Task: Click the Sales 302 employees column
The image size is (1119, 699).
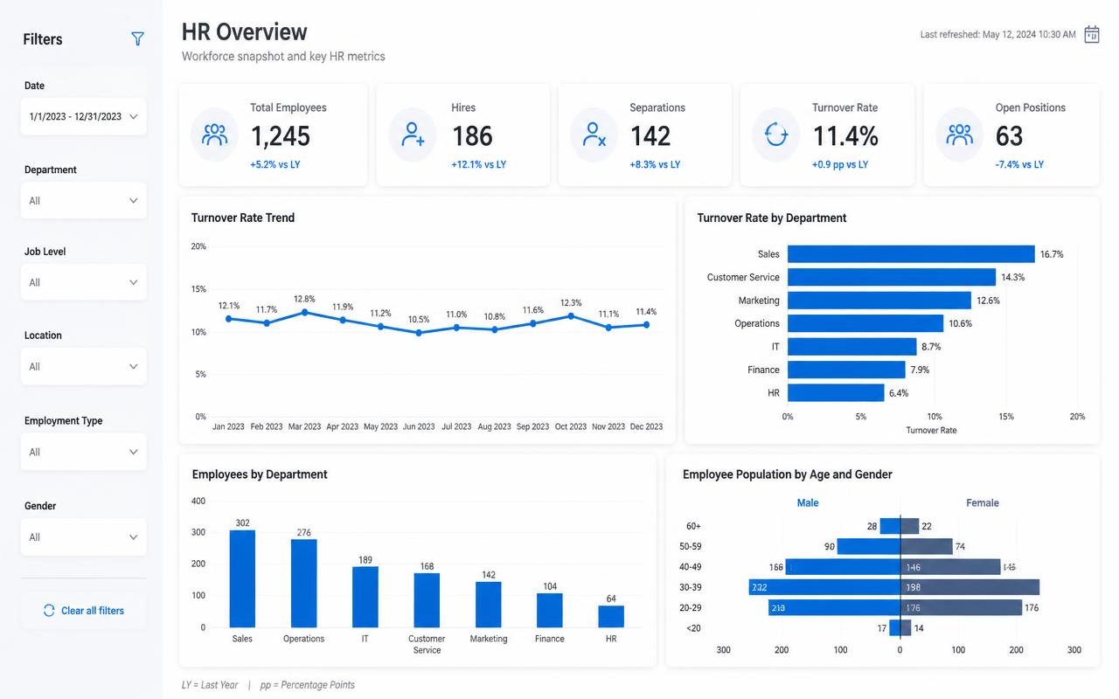Action: tap(242, 578)
